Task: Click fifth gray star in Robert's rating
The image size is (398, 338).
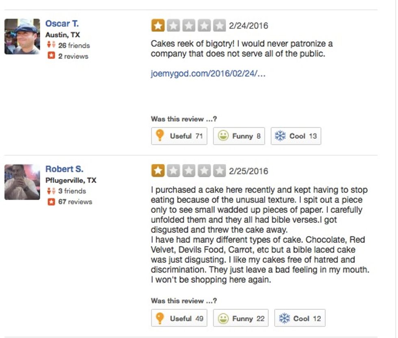Action: [219, 171]
